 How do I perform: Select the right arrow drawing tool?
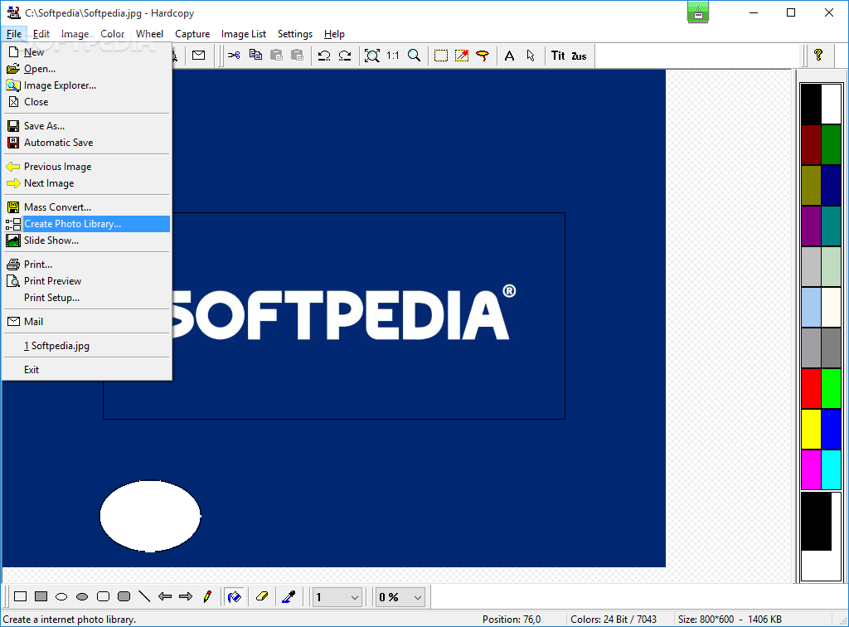pyautogui.click(x=186, y=596)
